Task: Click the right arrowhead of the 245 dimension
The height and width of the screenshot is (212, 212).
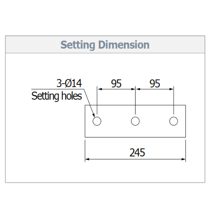Action: (183, 159)
